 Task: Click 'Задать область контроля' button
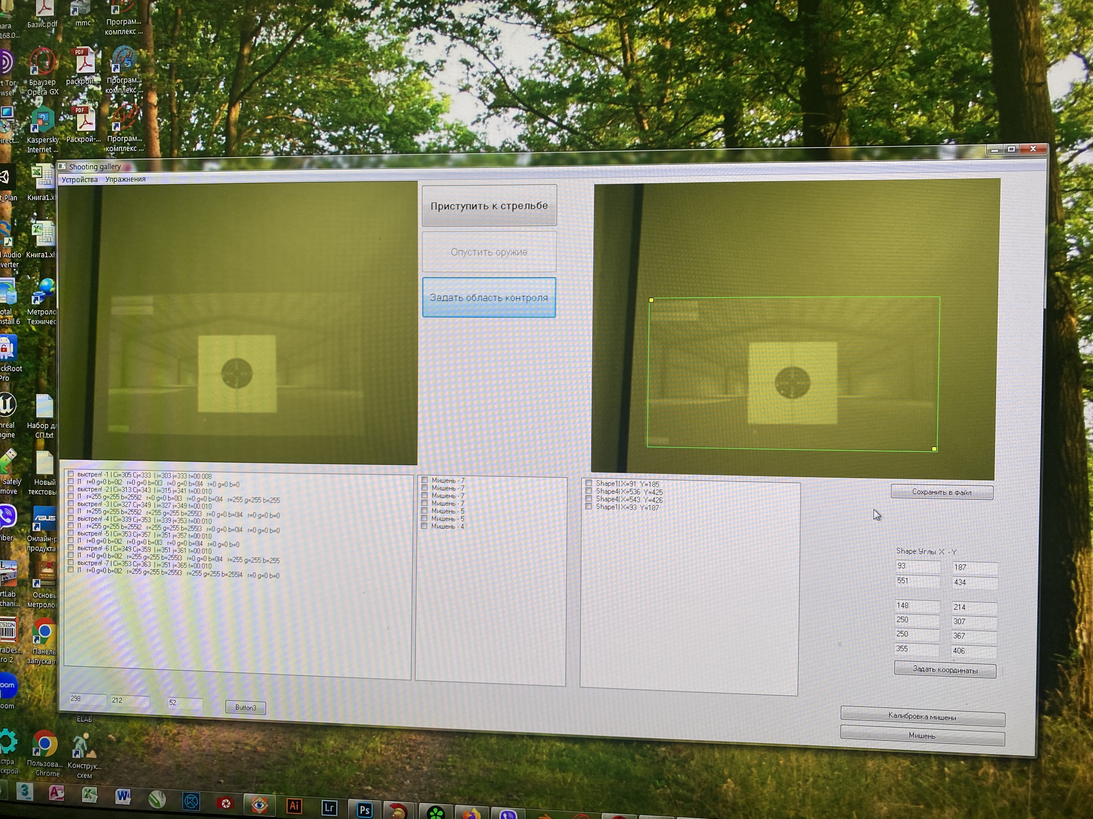(x=489, y=297)
